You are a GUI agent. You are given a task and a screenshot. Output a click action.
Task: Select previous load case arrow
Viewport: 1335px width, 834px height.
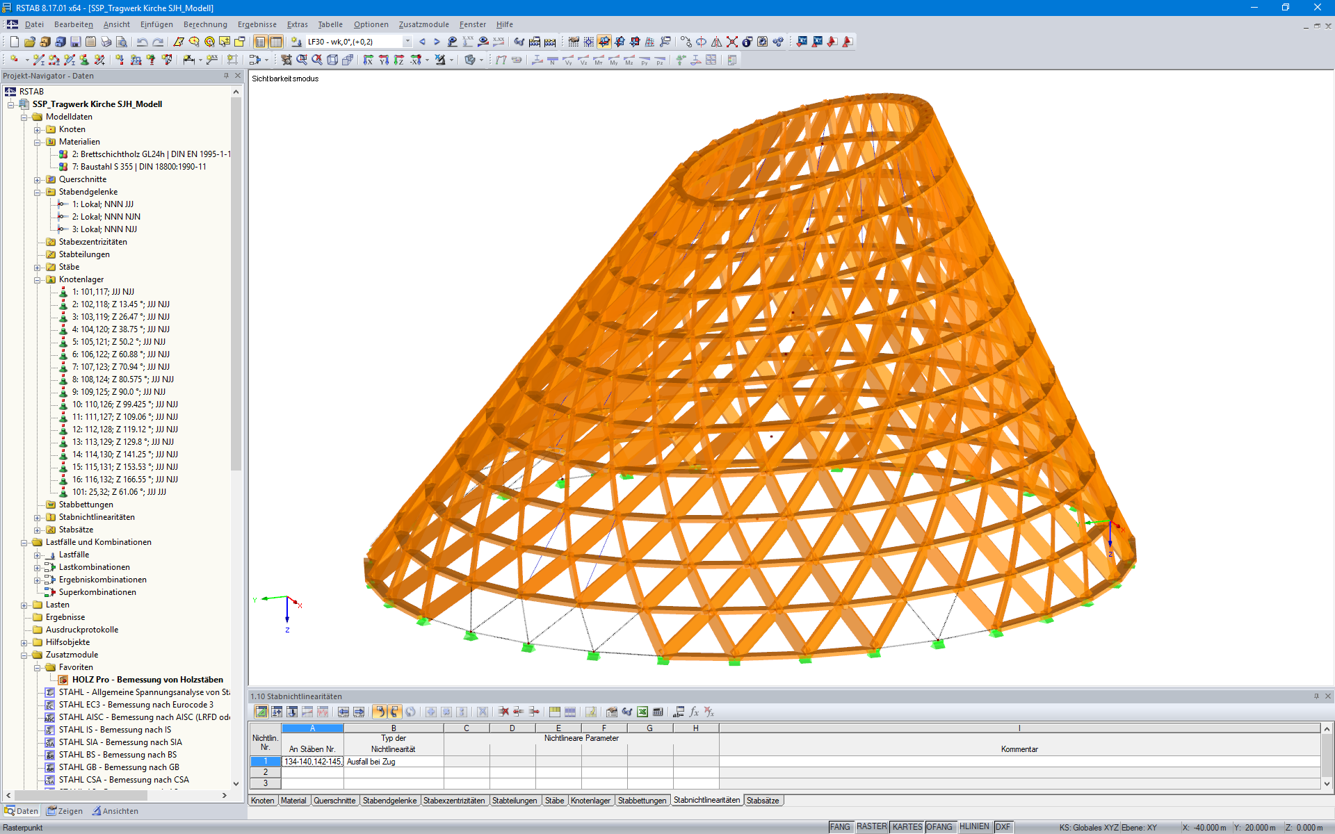(422, 42)
